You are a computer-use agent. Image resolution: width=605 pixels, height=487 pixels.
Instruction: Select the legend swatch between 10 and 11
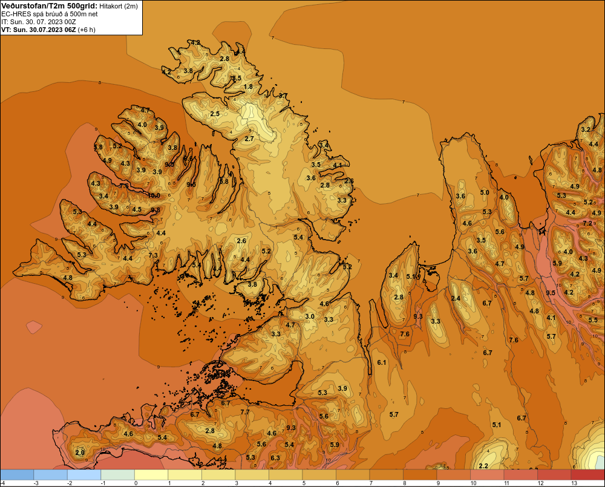487,475
